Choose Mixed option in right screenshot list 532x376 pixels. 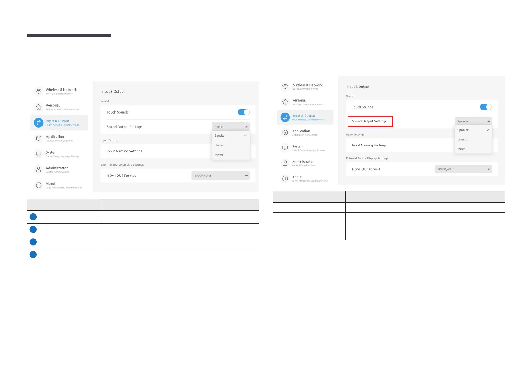[473, 149]
